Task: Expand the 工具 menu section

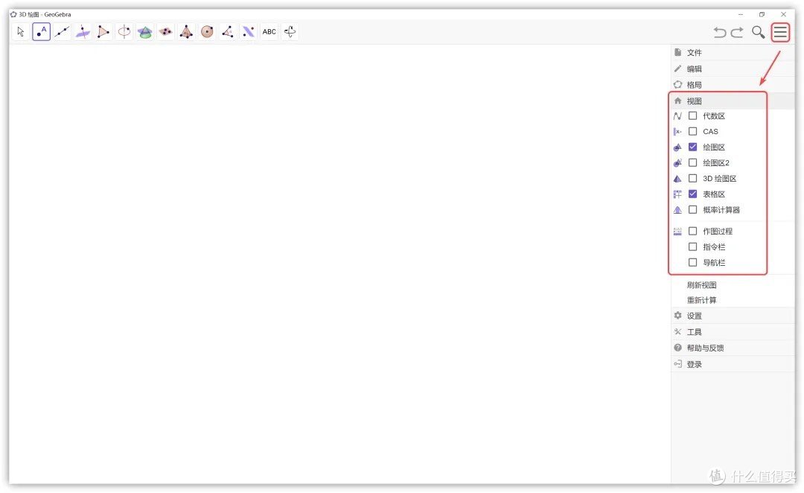Action: [733, 332]
